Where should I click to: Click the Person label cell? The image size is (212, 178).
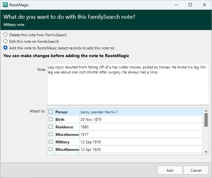click(x=67, y=112)
